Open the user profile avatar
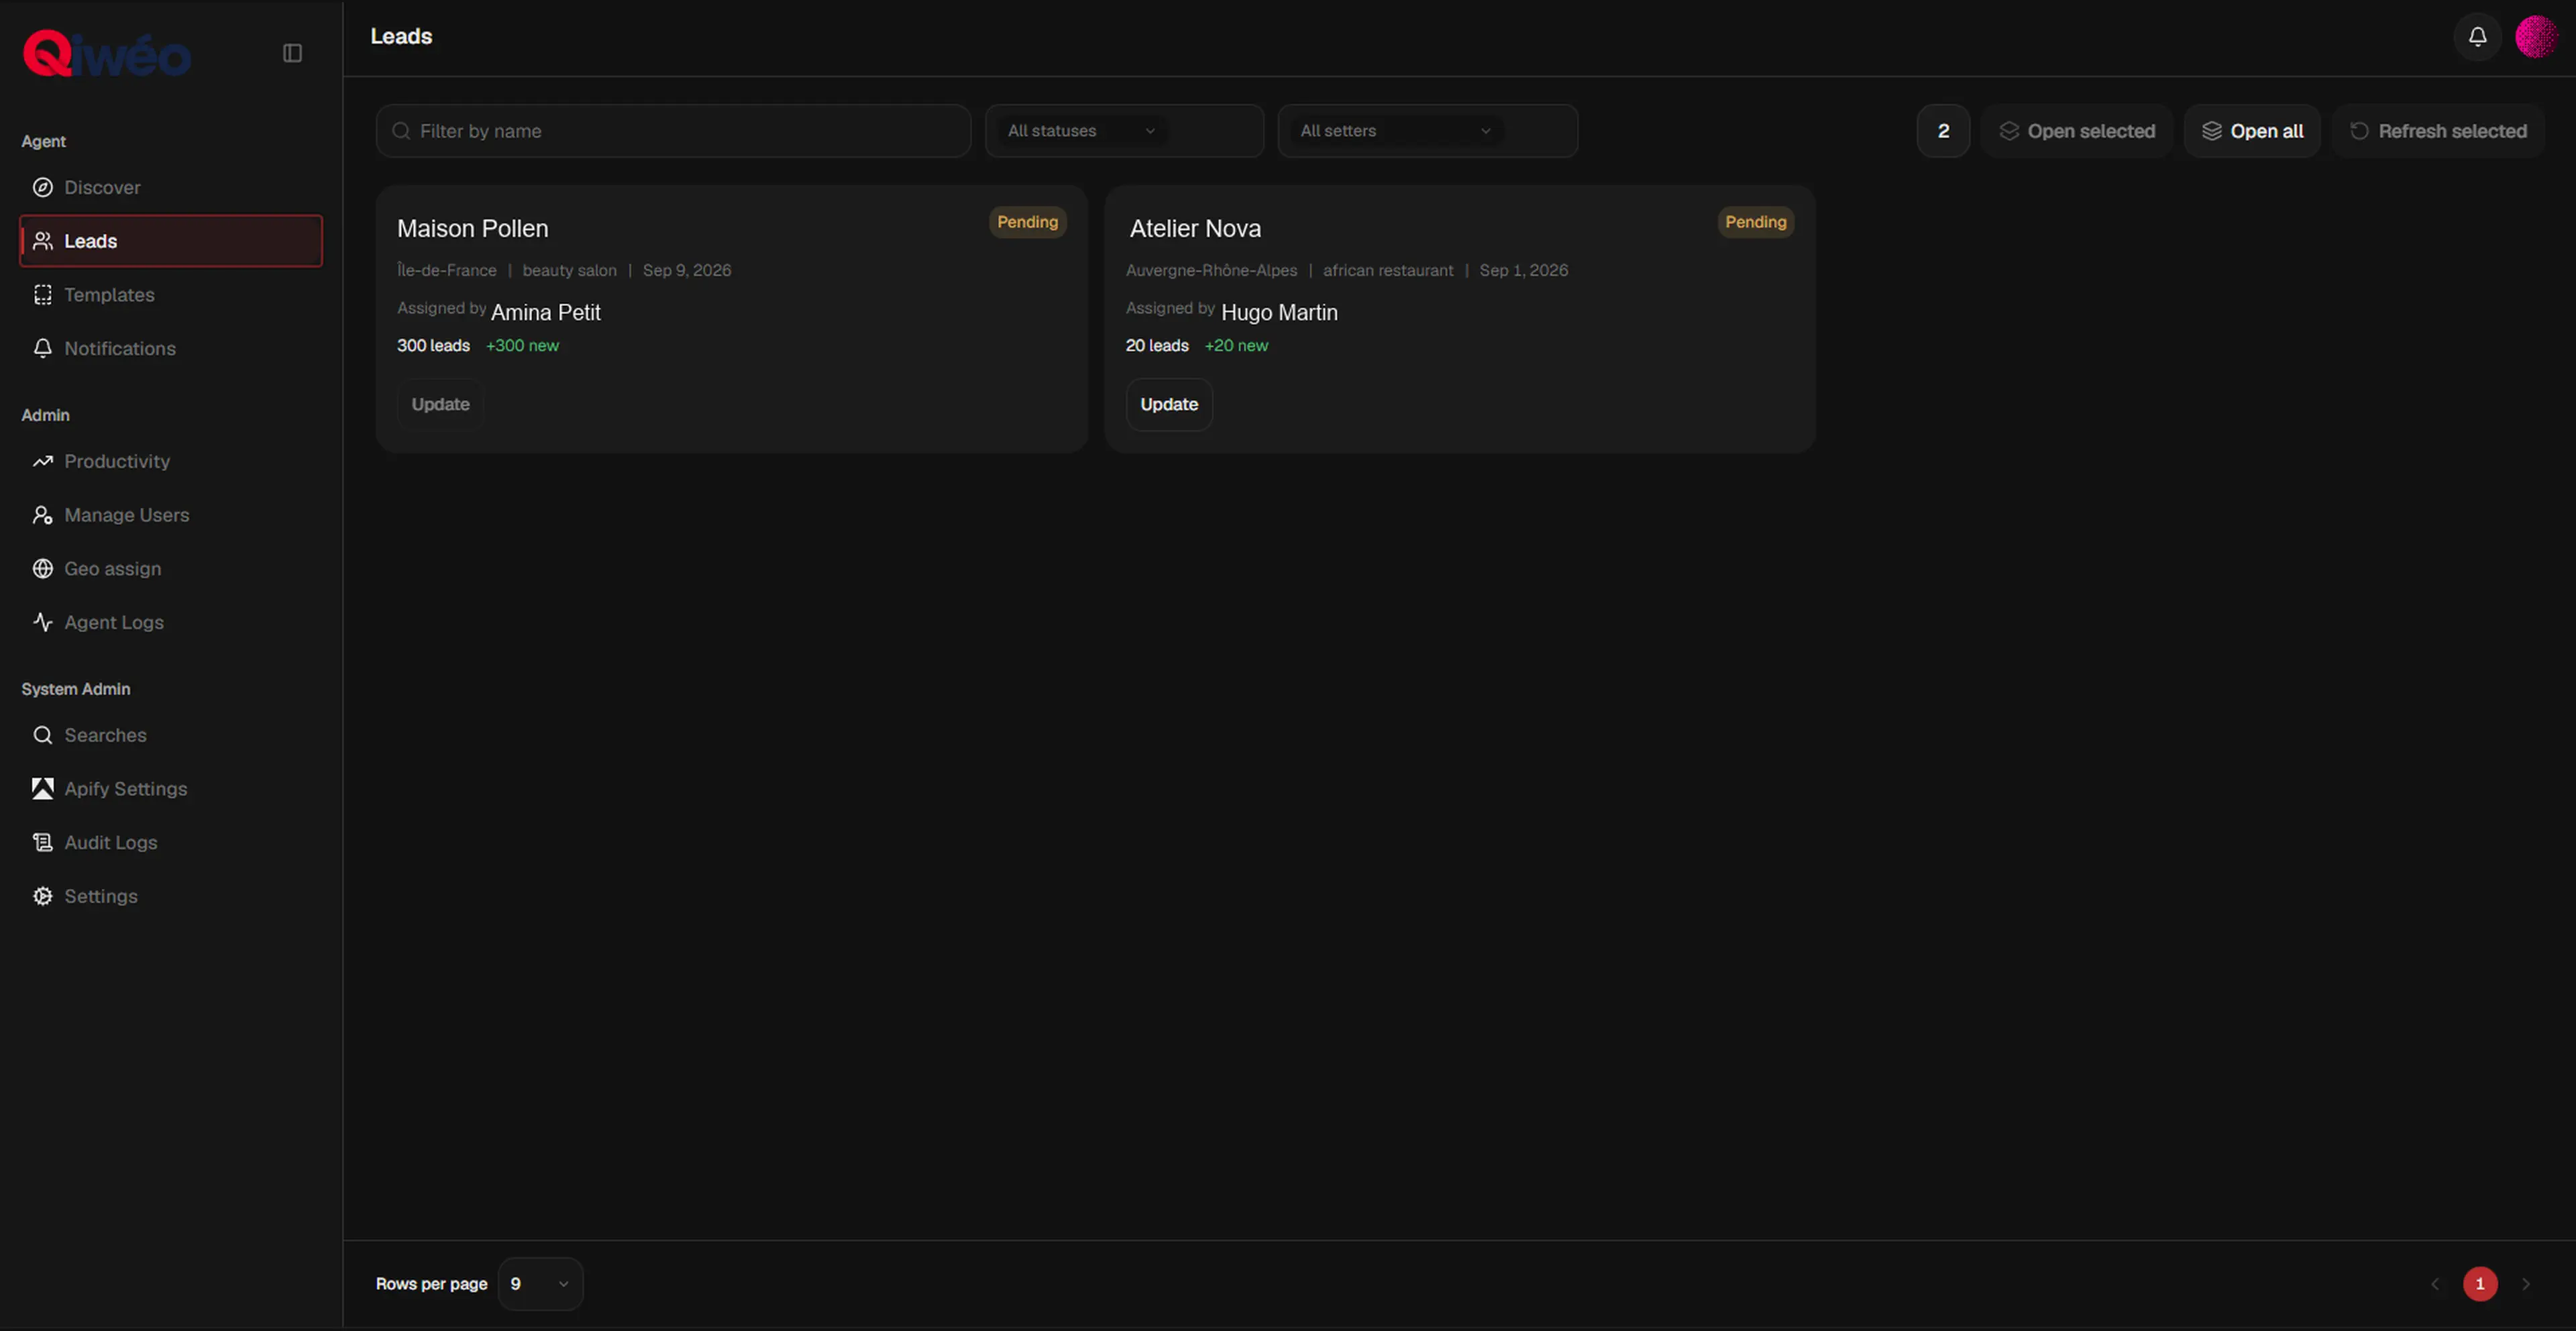The image size is (2576, 1331). 2536,37
